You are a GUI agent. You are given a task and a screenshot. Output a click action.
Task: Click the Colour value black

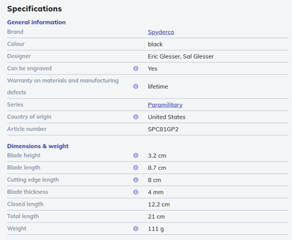click(x=155, y=44)
